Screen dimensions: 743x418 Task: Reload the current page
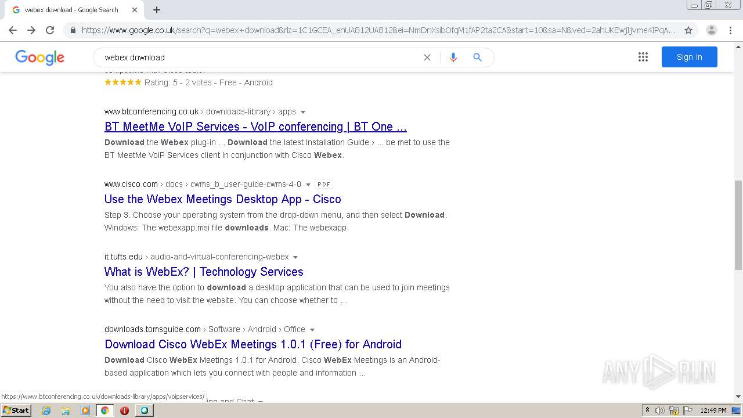[x=50, y=30]
